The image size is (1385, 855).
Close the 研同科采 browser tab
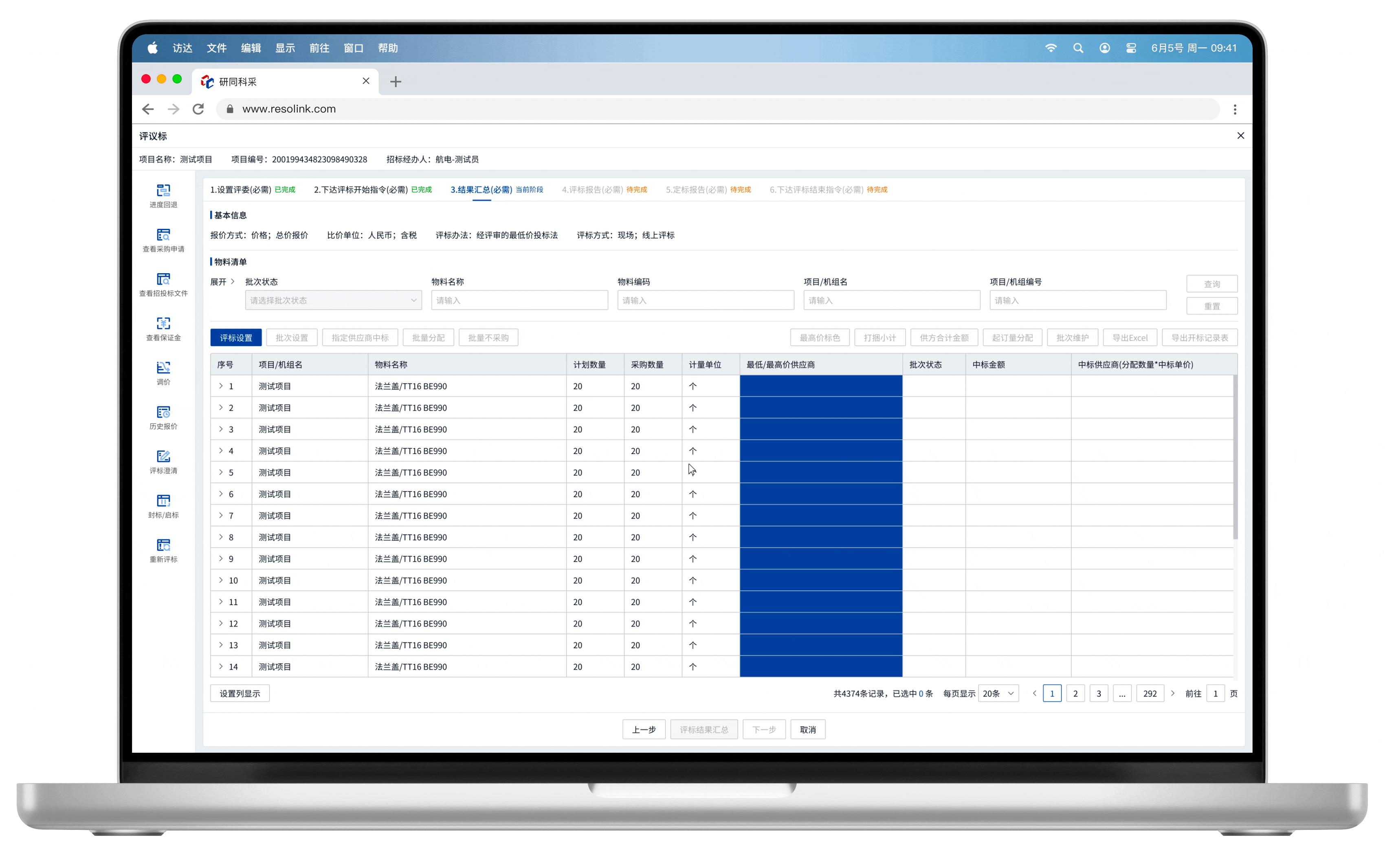click(366, 81)
